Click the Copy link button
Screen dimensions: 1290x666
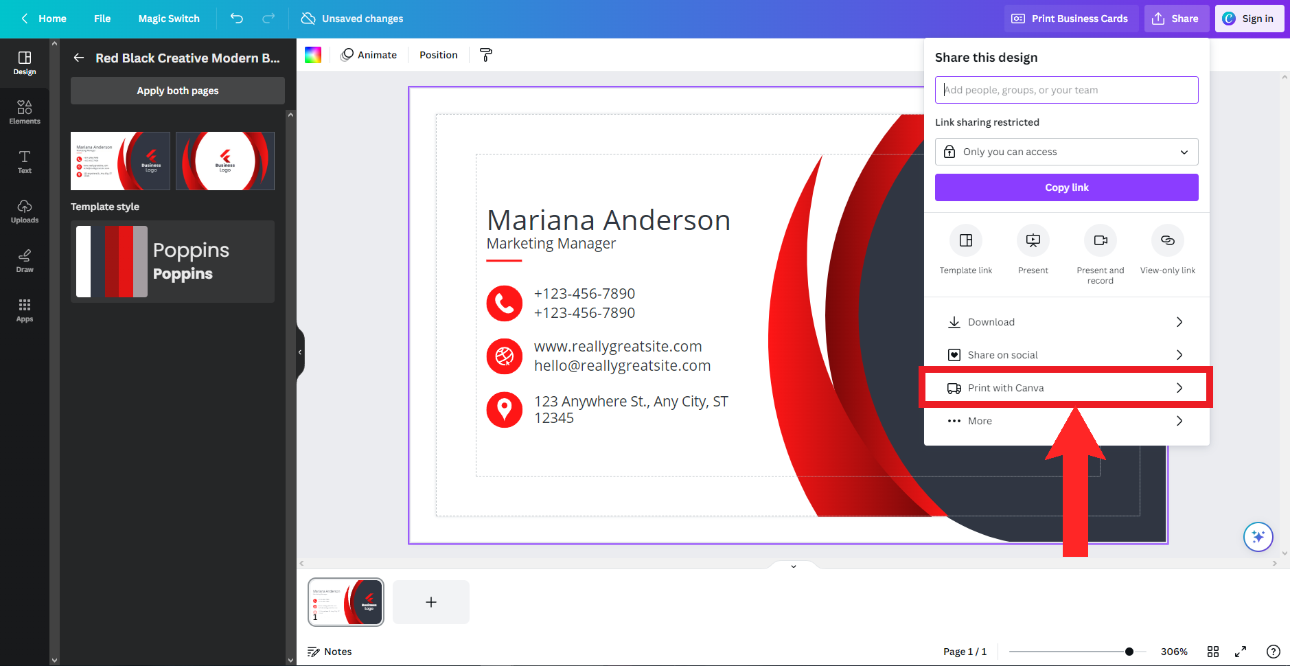pyautogui.click(x=1066, y=187)
